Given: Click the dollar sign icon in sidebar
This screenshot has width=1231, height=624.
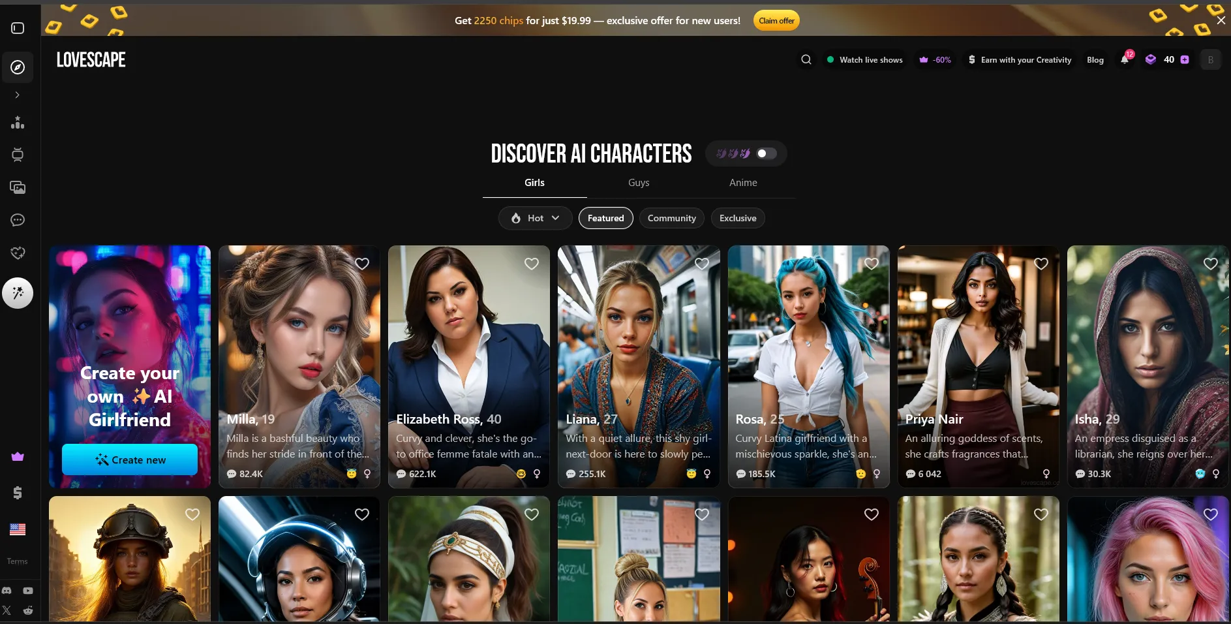Looking at the screenshot, I should (18, 493).
